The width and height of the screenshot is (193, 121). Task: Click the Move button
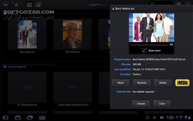pyautogui.click(x=120, y=83)
